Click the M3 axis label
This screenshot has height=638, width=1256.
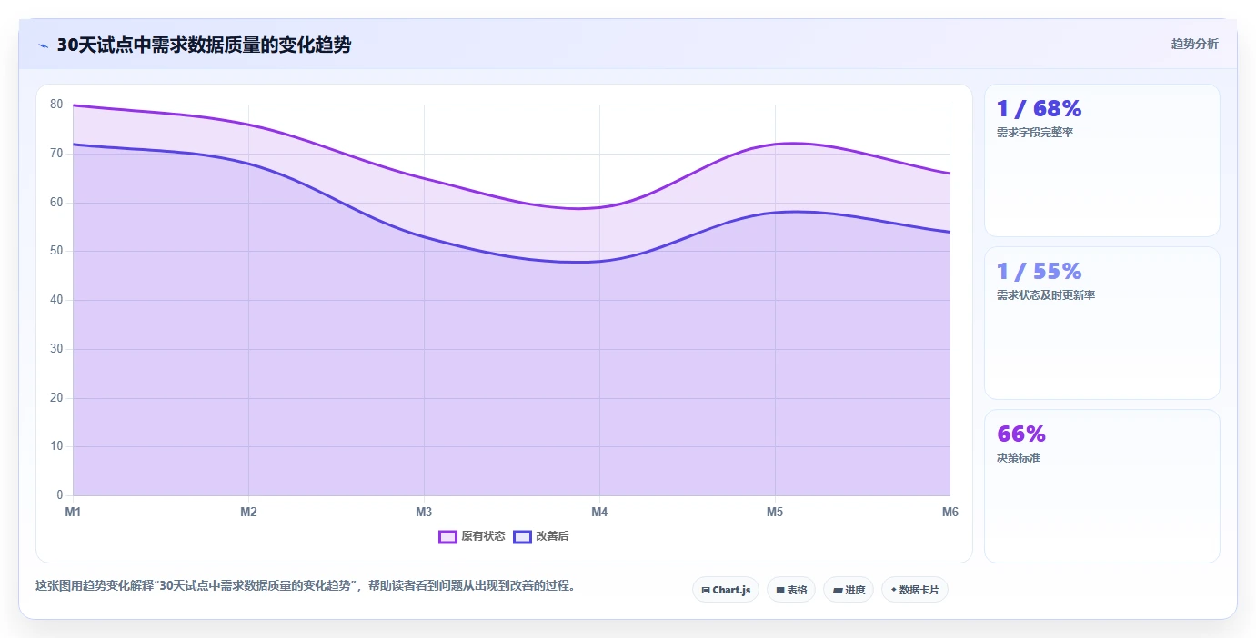[424, 512]
